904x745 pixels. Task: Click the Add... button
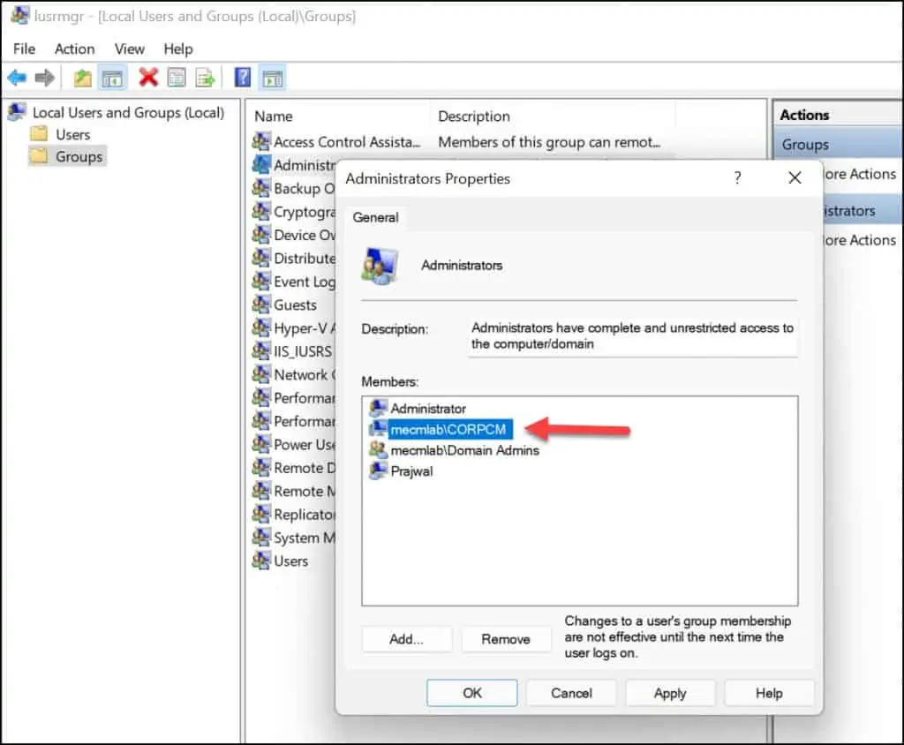point(406,639)
